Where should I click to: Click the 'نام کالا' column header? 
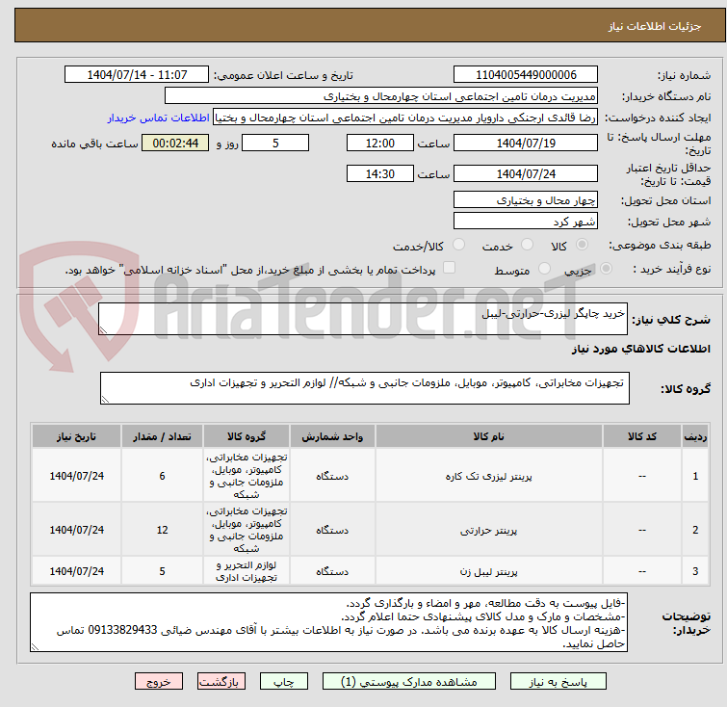click(x=489, y=436)
